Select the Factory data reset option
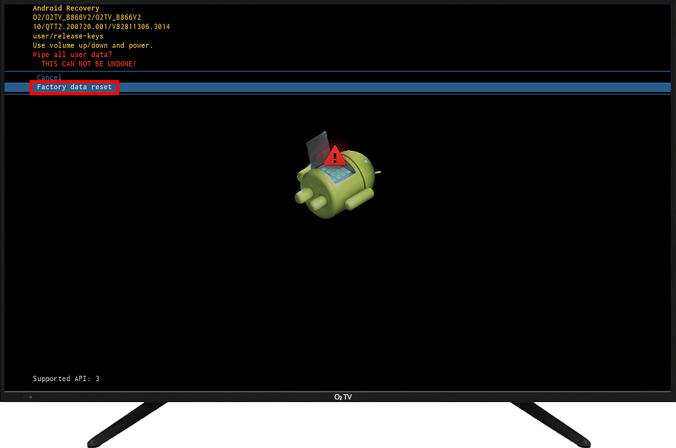Image resolution: width=676 pixels, height=448 pixels. [74, 87]
